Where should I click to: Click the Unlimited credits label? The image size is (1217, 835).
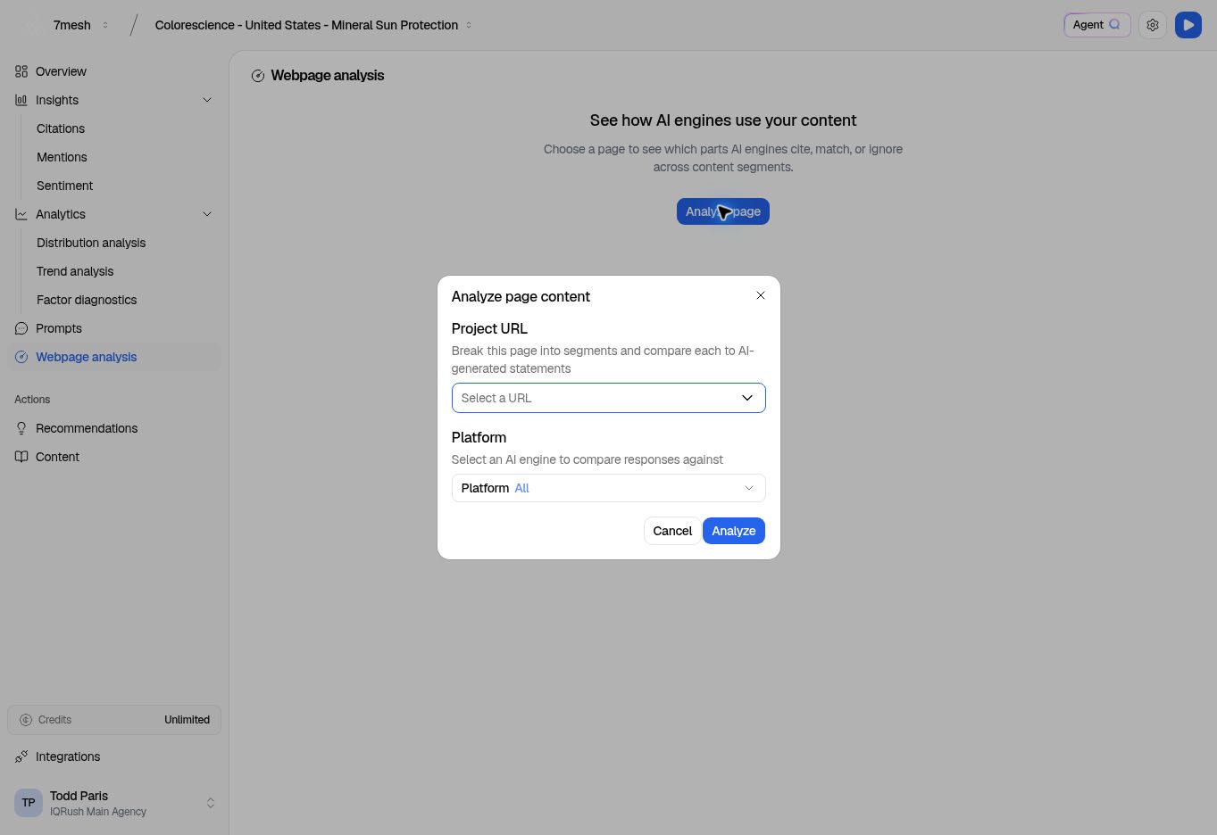[x=187, y=720]
